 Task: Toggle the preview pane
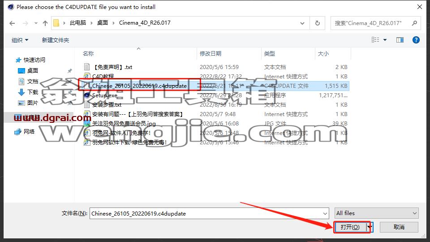tap(400, 40)
